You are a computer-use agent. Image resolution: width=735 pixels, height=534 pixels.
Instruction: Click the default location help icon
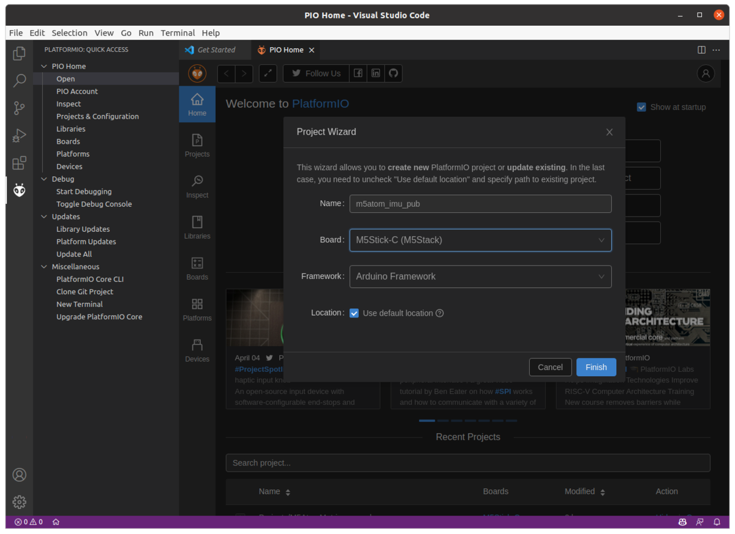[x=440, y=313]
